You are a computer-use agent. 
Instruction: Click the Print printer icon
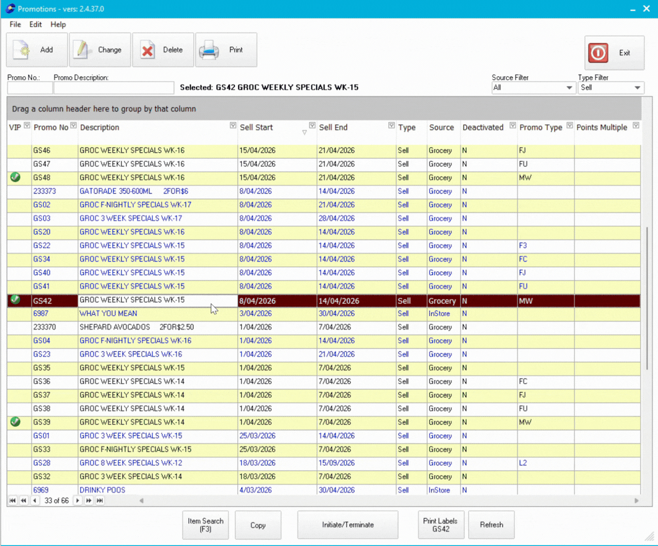[209, 50]
